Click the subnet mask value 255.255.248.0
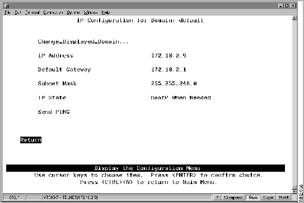304x203 pixels. 174,84
